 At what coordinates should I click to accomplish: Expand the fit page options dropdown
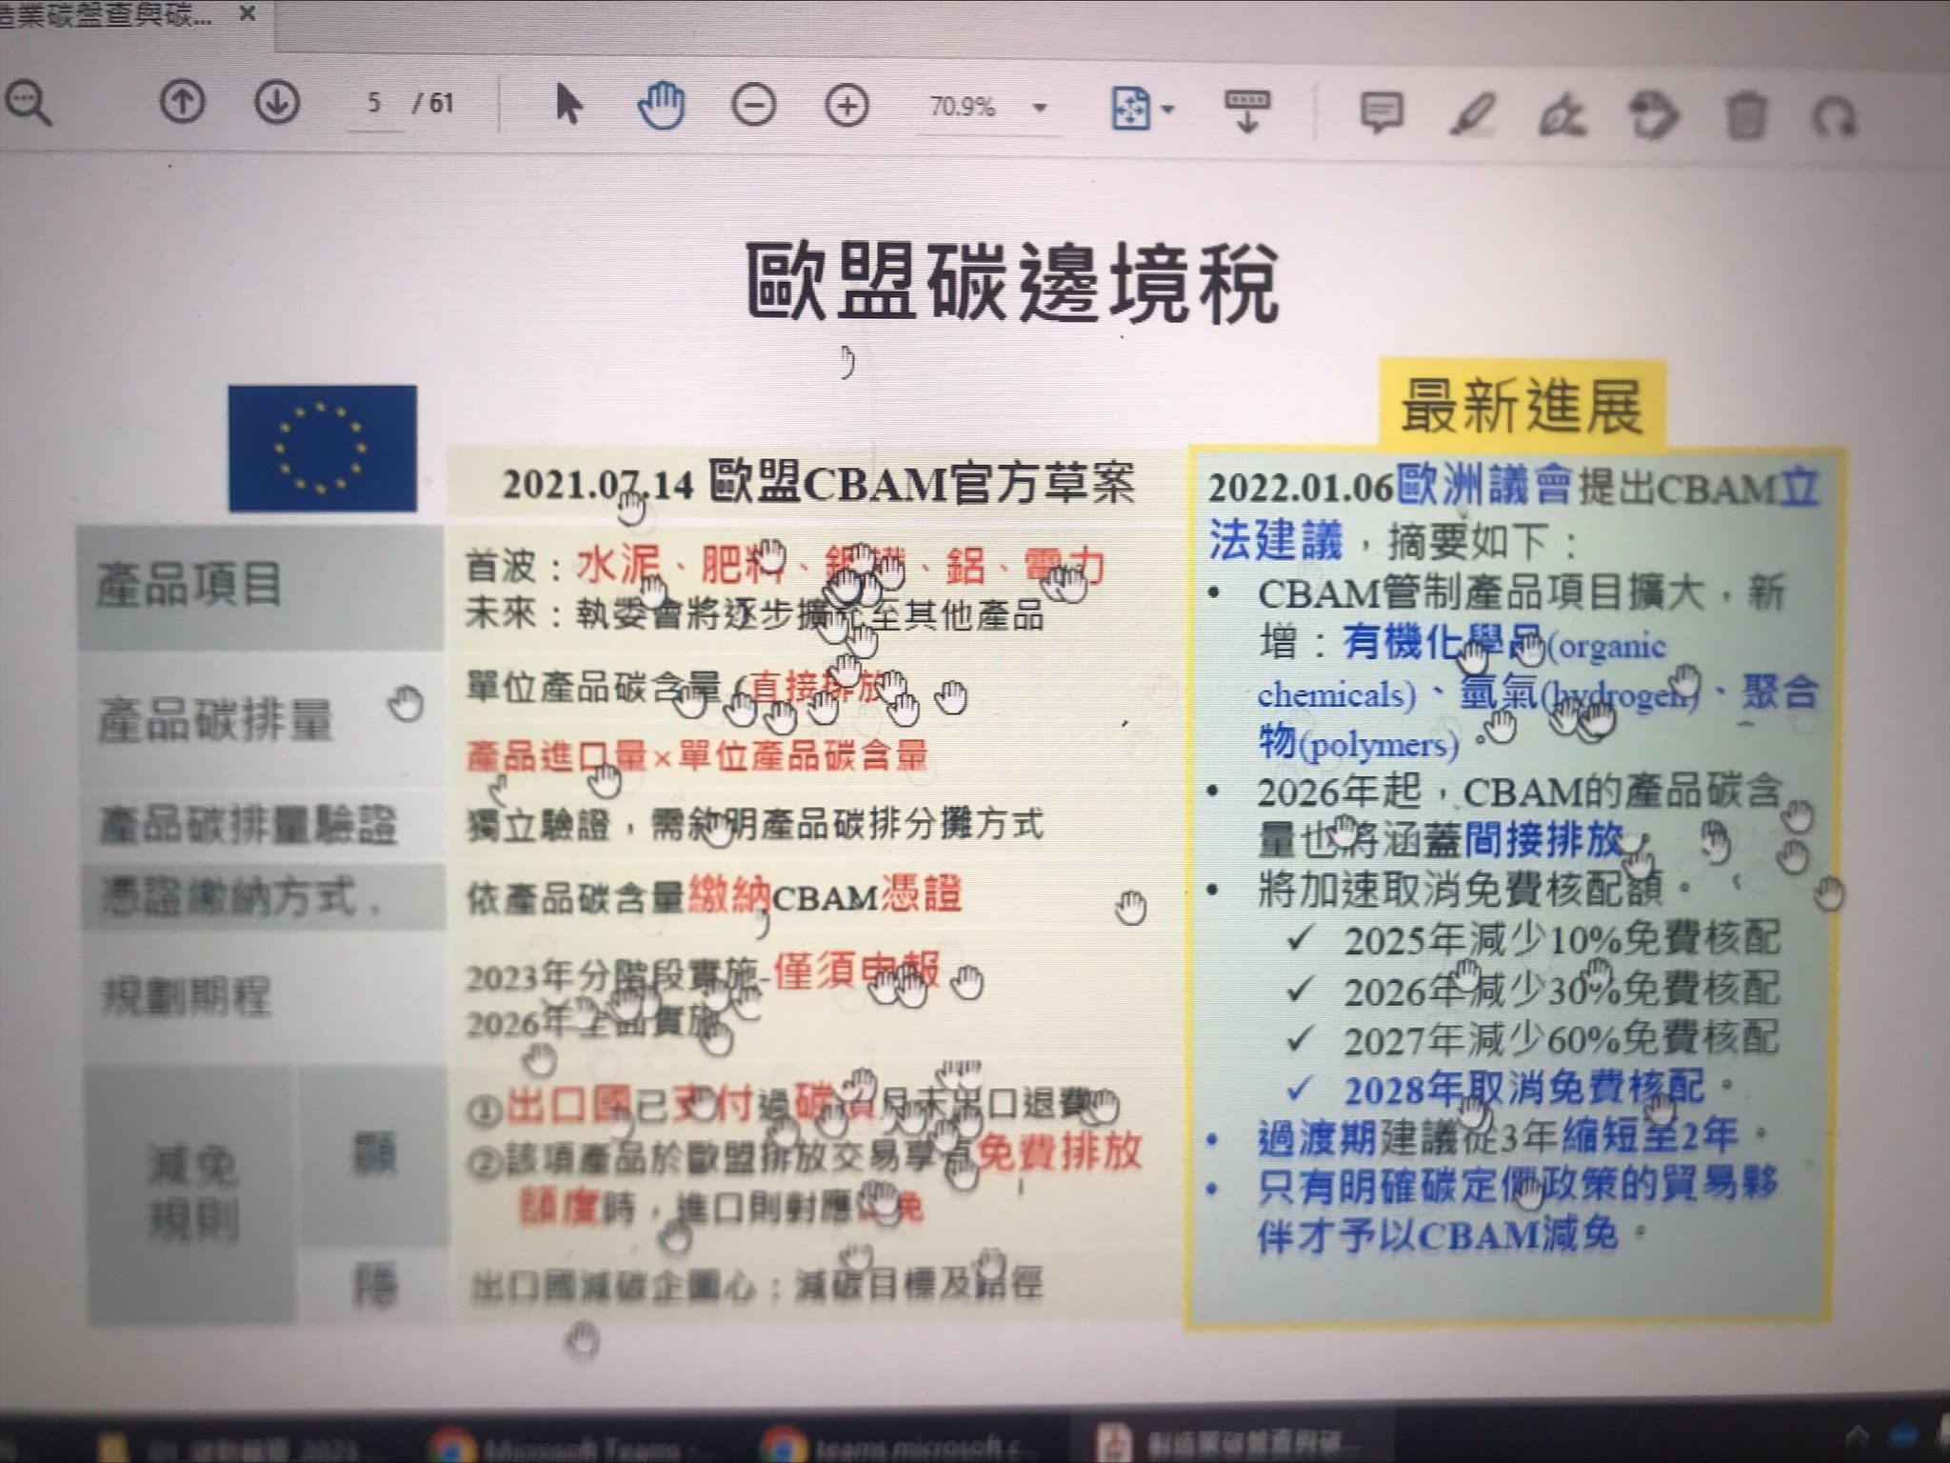(1169, 110)
